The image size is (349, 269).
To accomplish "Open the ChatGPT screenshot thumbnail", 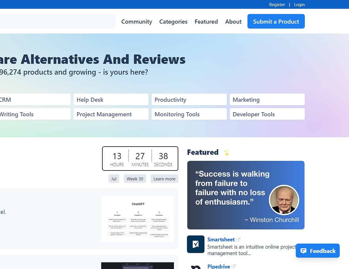I will pos(138,219).
